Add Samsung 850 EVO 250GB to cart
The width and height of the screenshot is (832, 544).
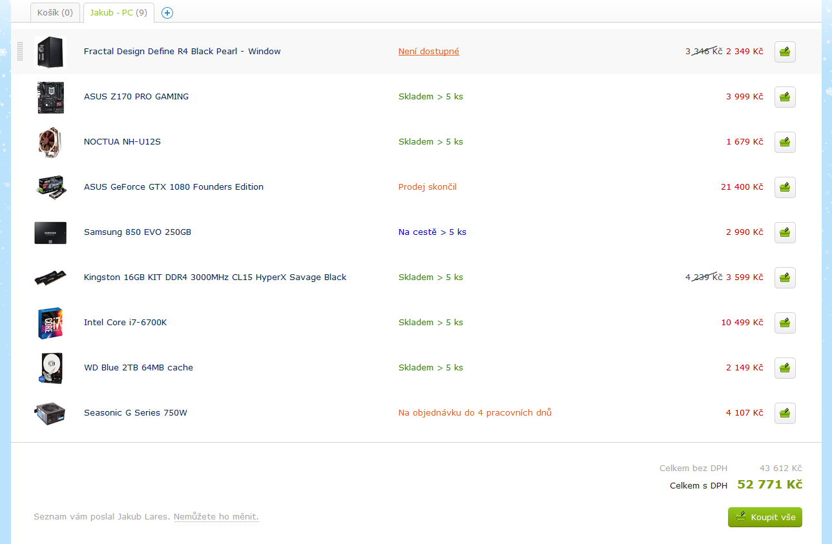(785, 232)
